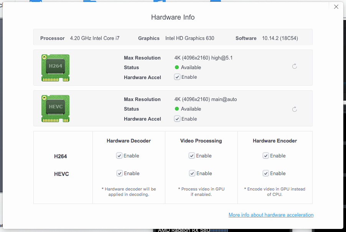Toggle H264 Hardware Encoder Enable checkbox
Viewport: 346px width, 232px height.
[266, 156]
